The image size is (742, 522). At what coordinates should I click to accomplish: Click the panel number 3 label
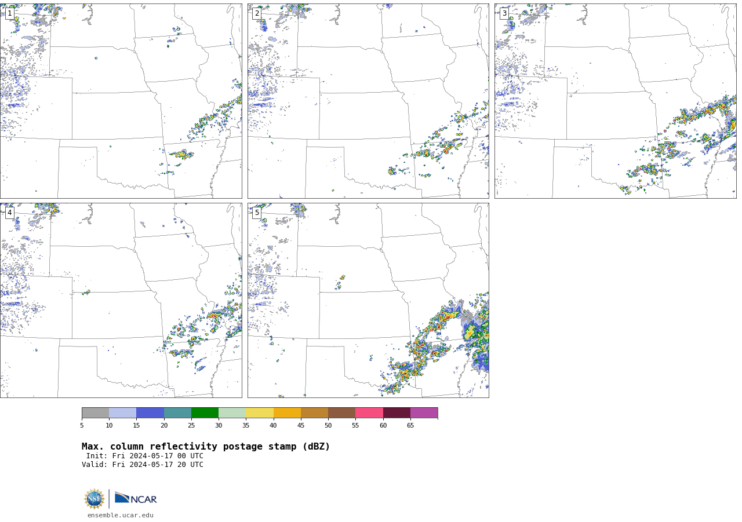click(x=504, y=13)
